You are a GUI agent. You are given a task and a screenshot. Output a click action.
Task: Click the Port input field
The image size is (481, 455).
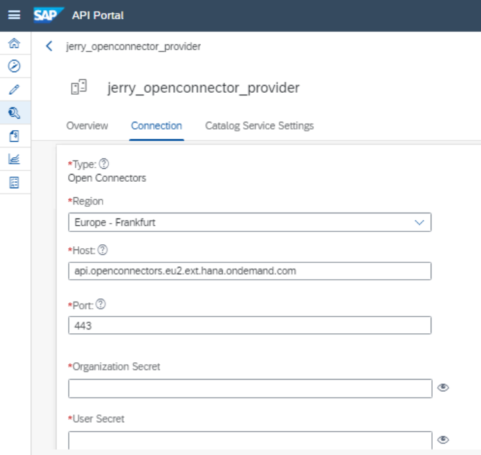pos(249,325)
